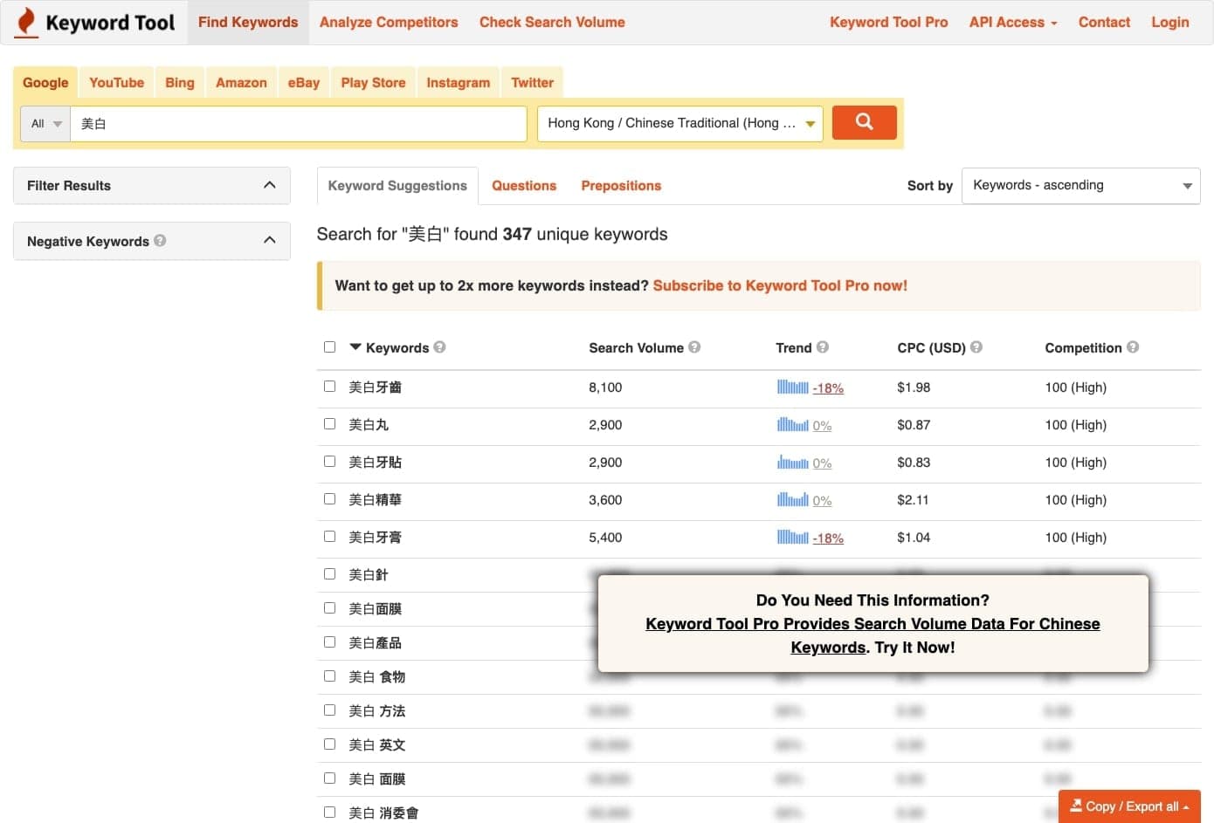The width and height of the screenshot is (1214, 823).
Task: Check the 美白牙貼 row checkbox
Action: coord(329,461)
